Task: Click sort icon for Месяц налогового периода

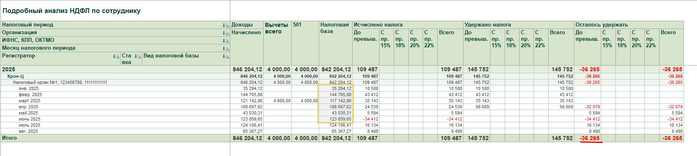Action: pyautogui.click(x=226, y=48)
